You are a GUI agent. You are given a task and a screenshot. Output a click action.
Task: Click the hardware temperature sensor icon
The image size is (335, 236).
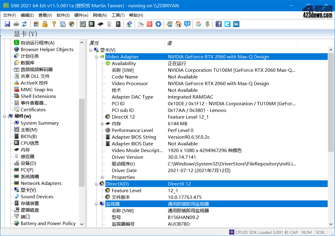[x=109, y=24]
